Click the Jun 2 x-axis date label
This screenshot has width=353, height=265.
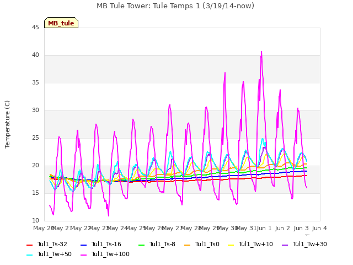[x=282, y=228]
